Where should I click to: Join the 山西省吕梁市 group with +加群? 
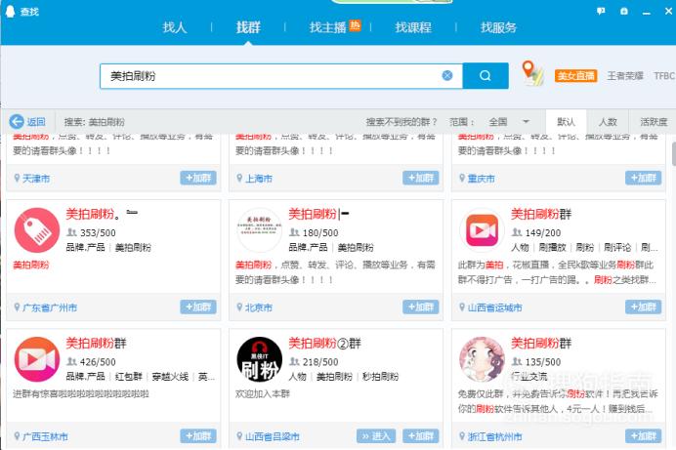pyautogui.click(x=421, y=436)
